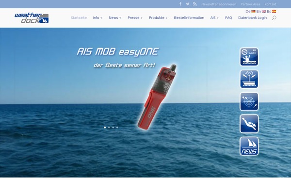Open the Kontakt link
Viewport: 291px width, 194px height.
271,4
